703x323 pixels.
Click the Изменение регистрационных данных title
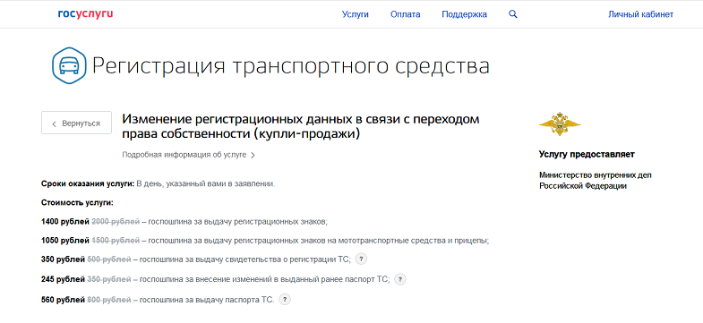[x=301, y=127]
